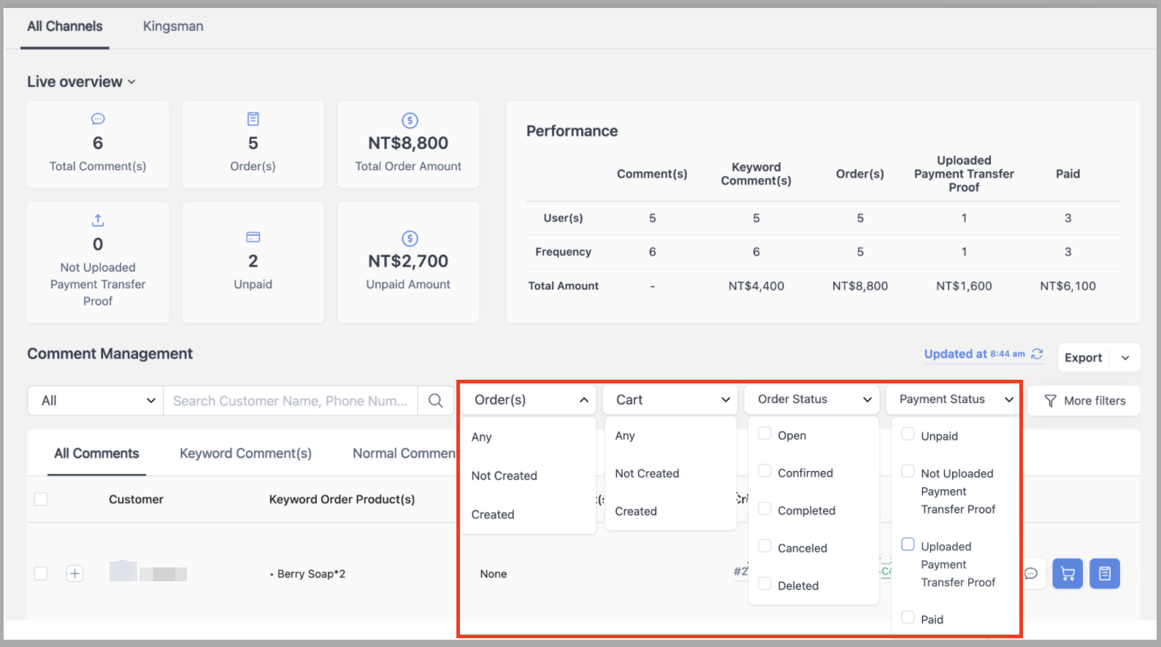Tick the Unpaid payment status checkbox
1161x647 pixels.
click(908, 434)
